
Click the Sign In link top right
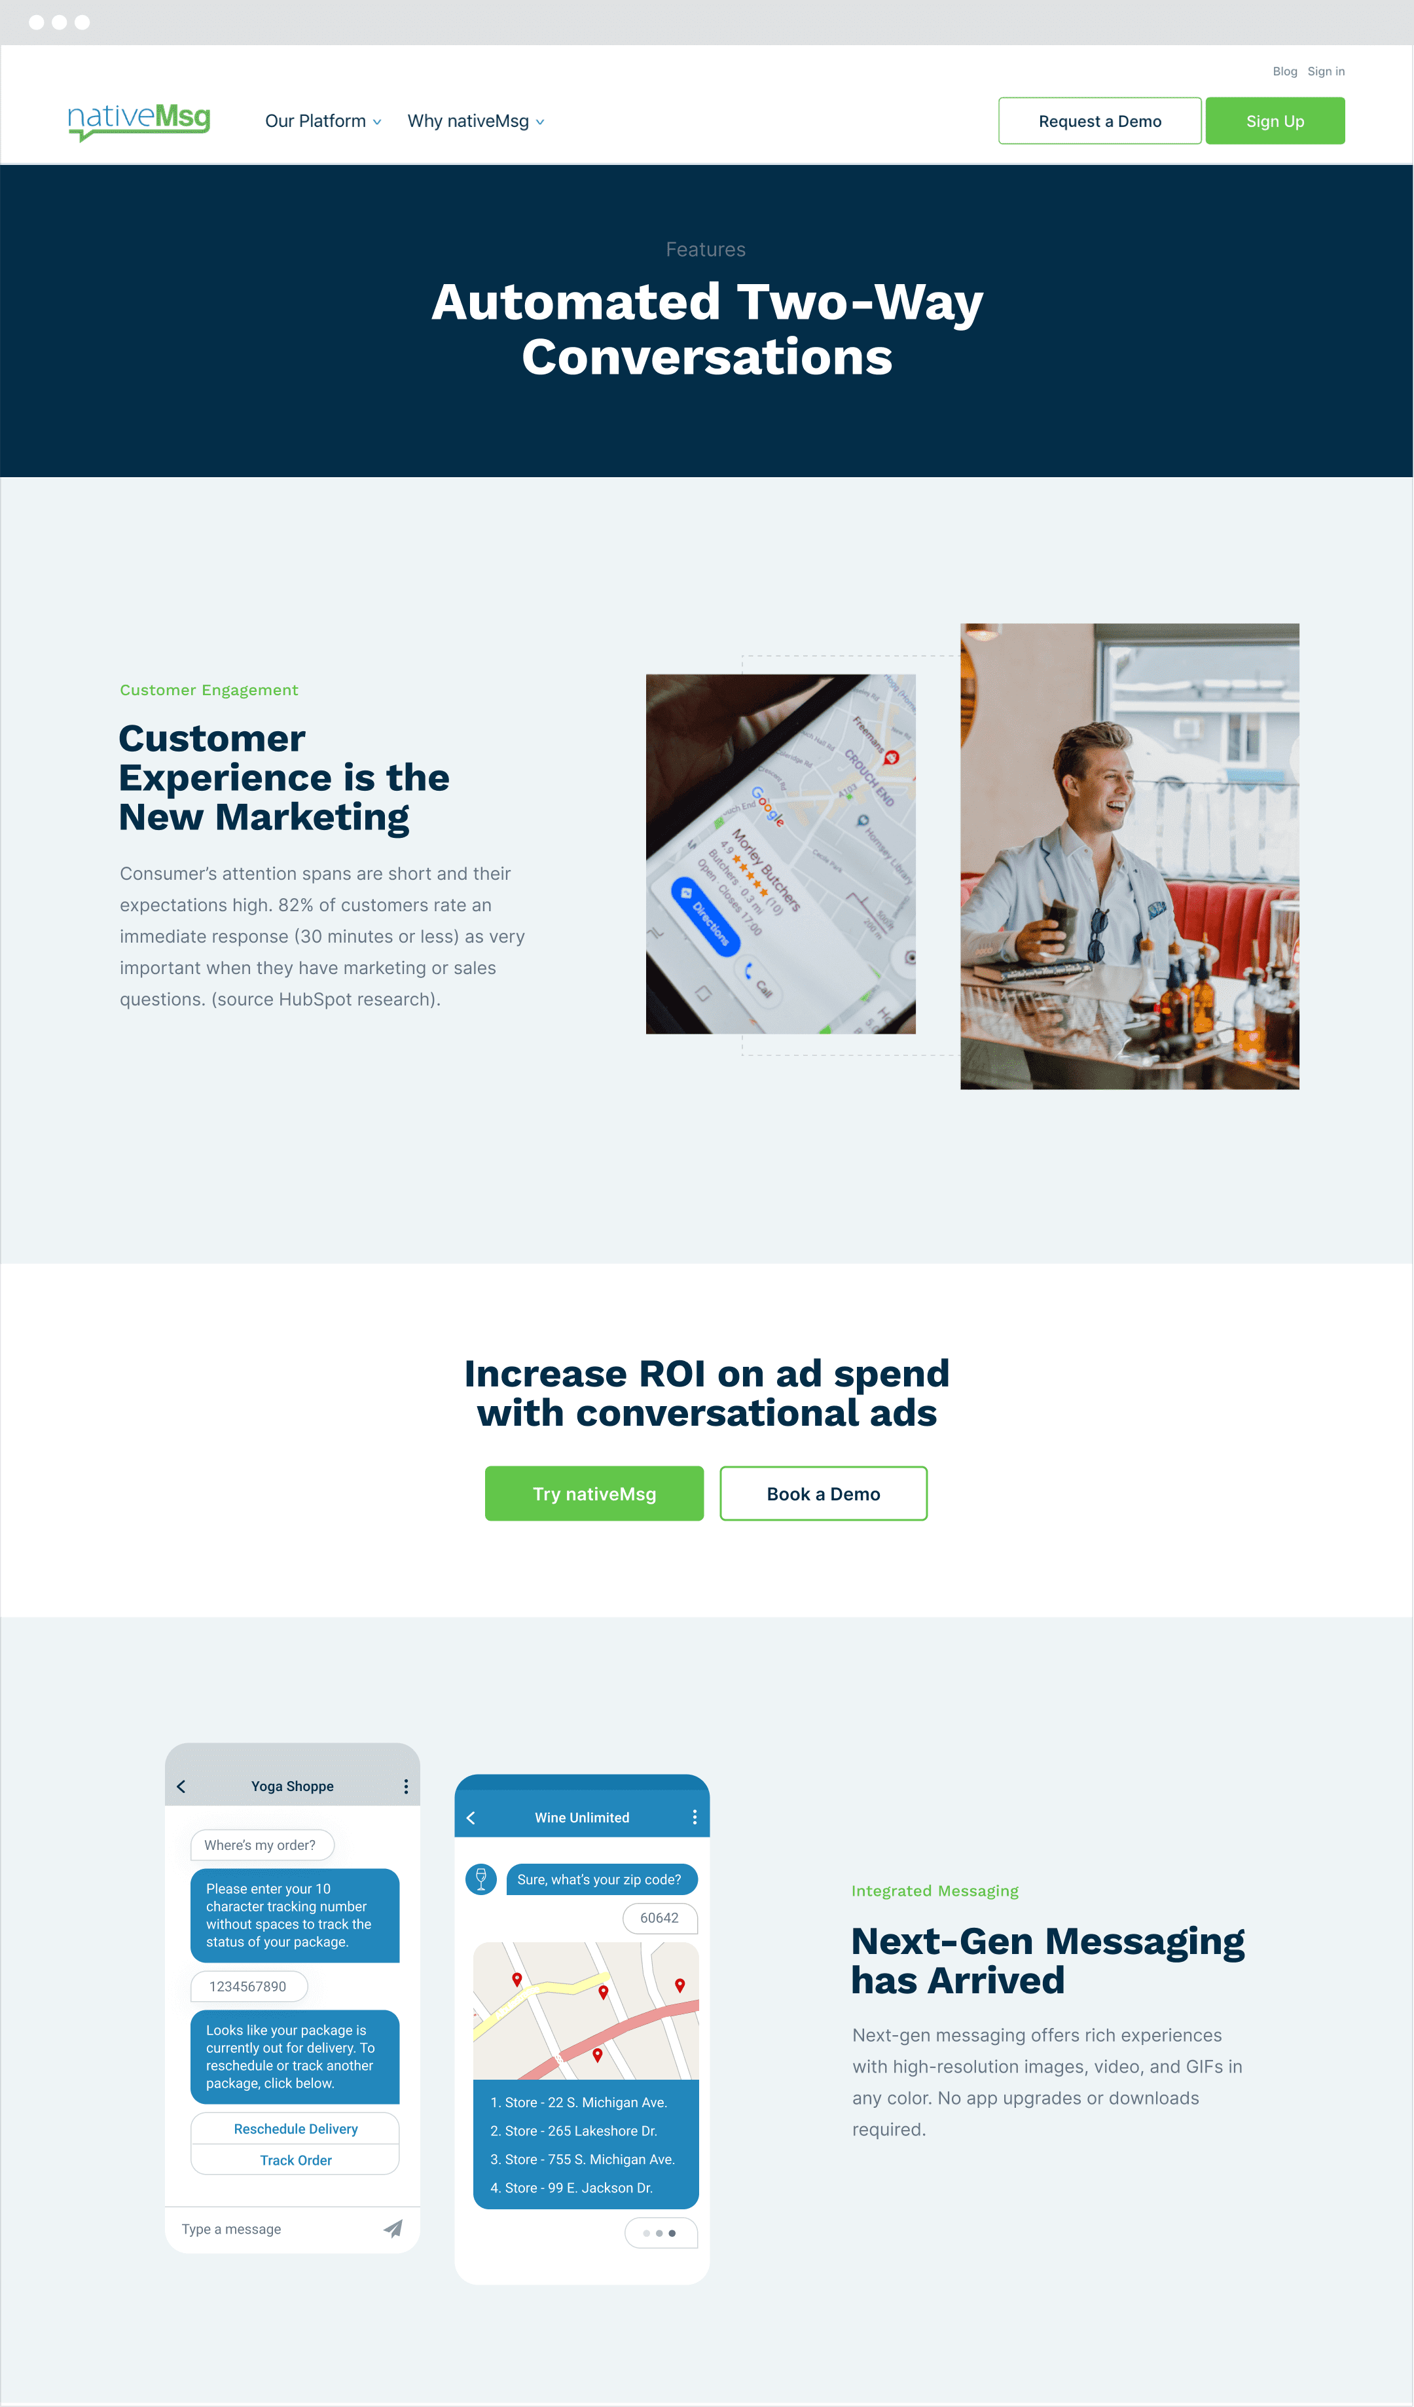pos(1328,71)
